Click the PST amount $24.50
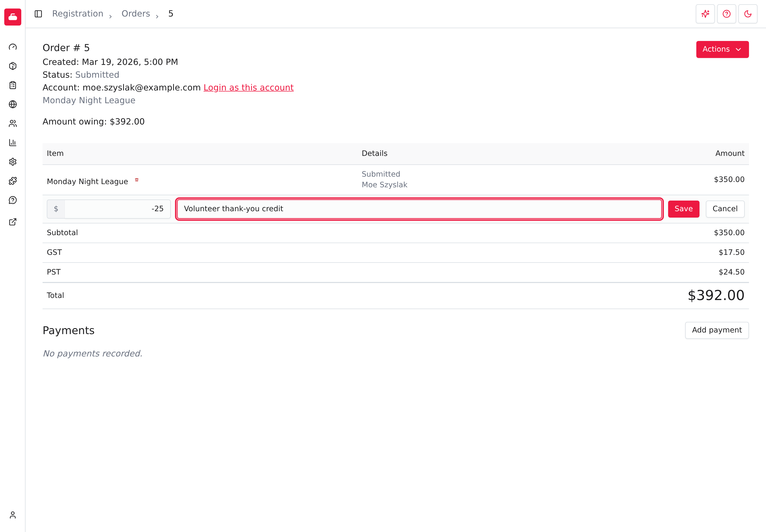The image size is (766, 532). (x=731, y=272)
